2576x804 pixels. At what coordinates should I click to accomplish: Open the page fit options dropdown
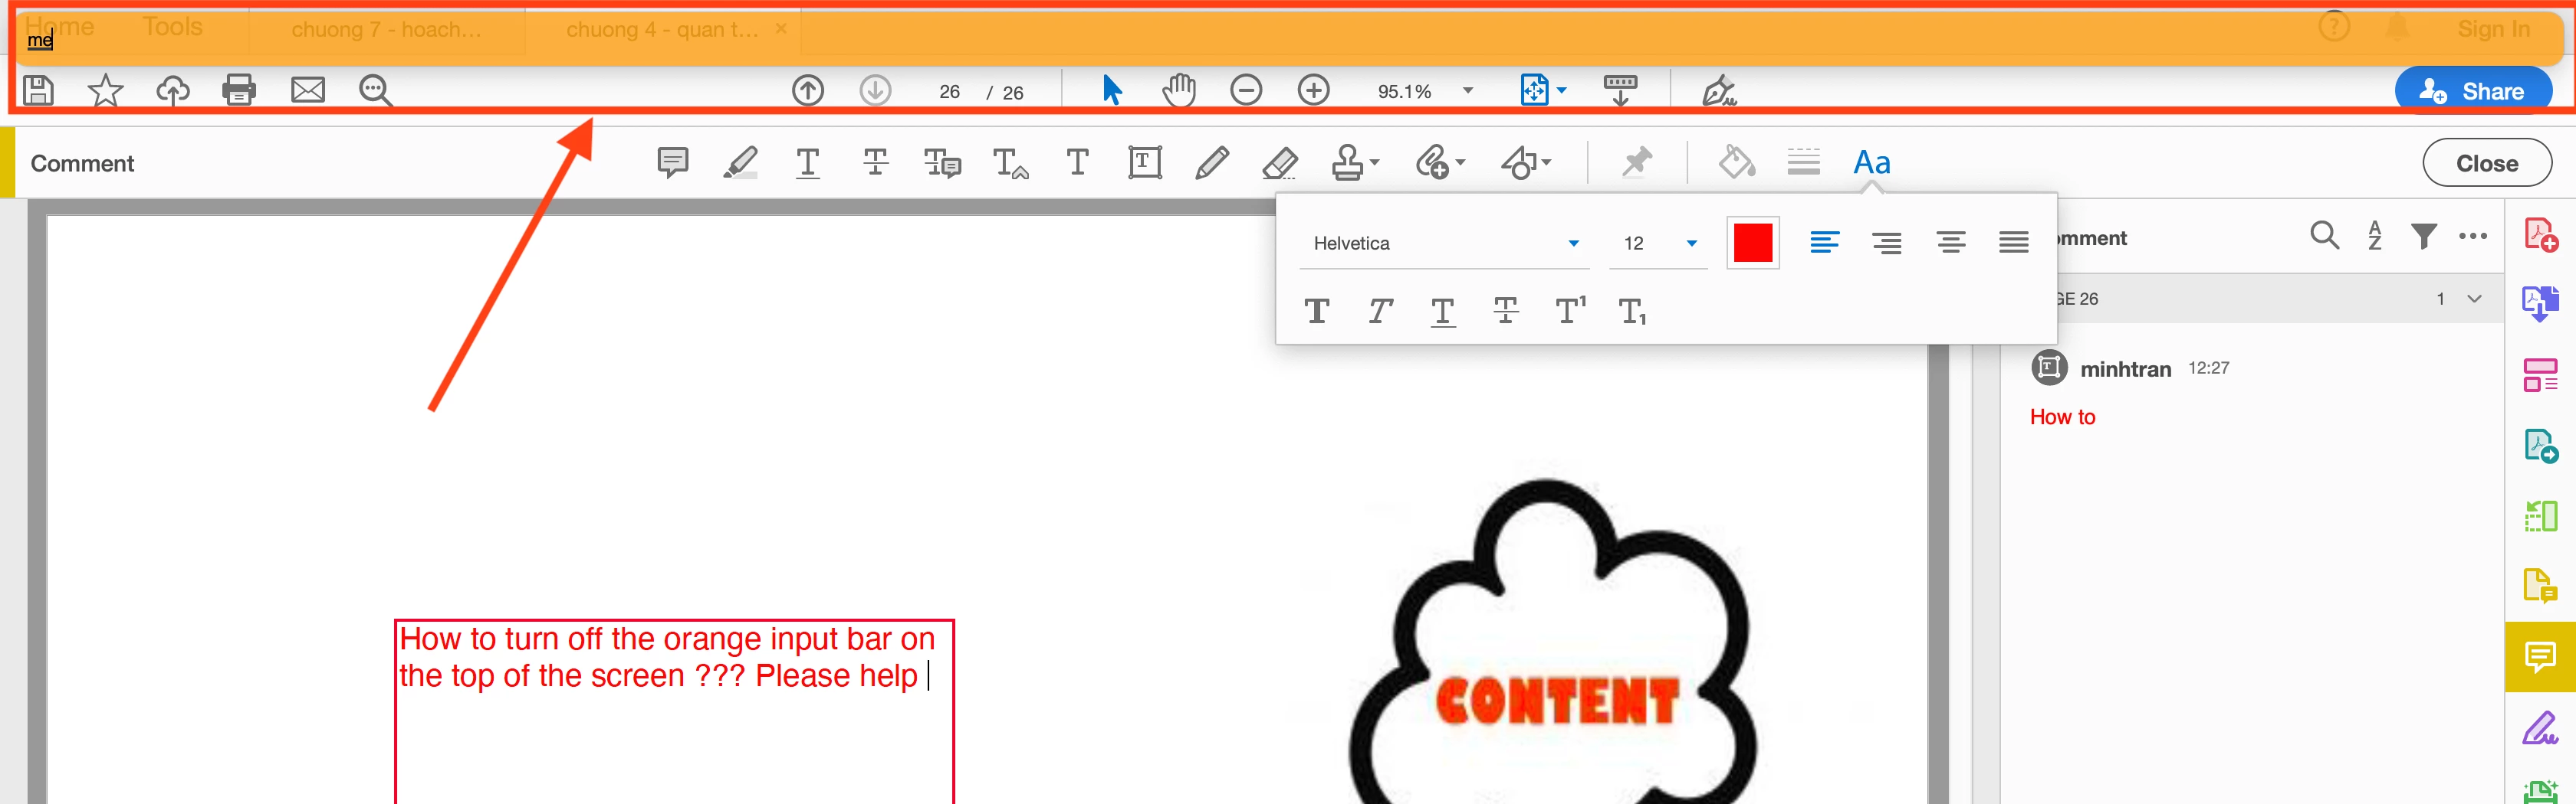[1543, 91]
